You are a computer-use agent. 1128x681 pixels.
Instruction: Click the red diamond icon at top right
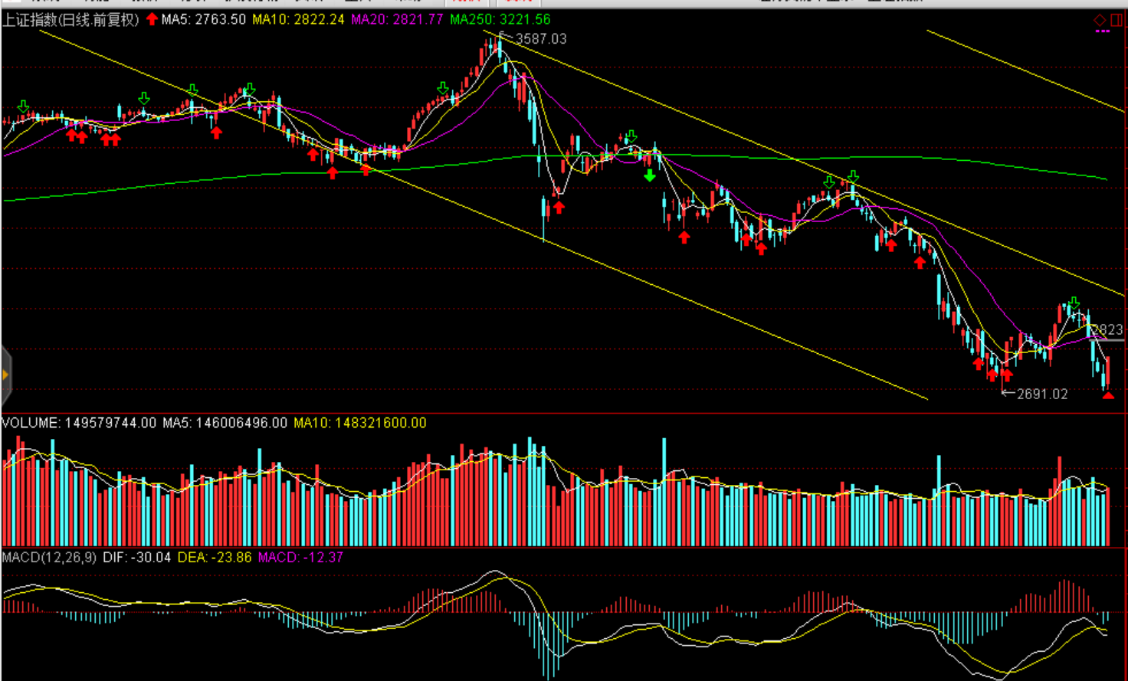[x=1100, y=20]
